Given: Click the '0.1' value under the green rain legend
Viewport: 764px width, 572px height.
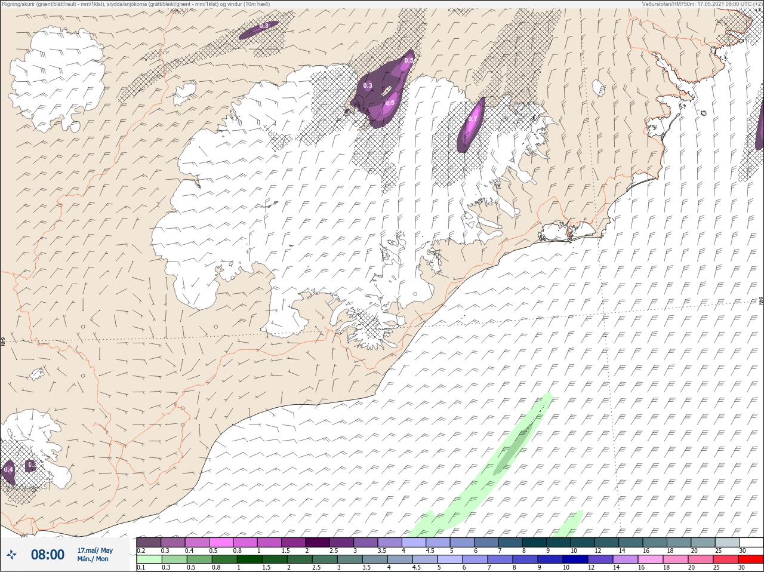Looking at the screenshot, I should click(141, 568).
